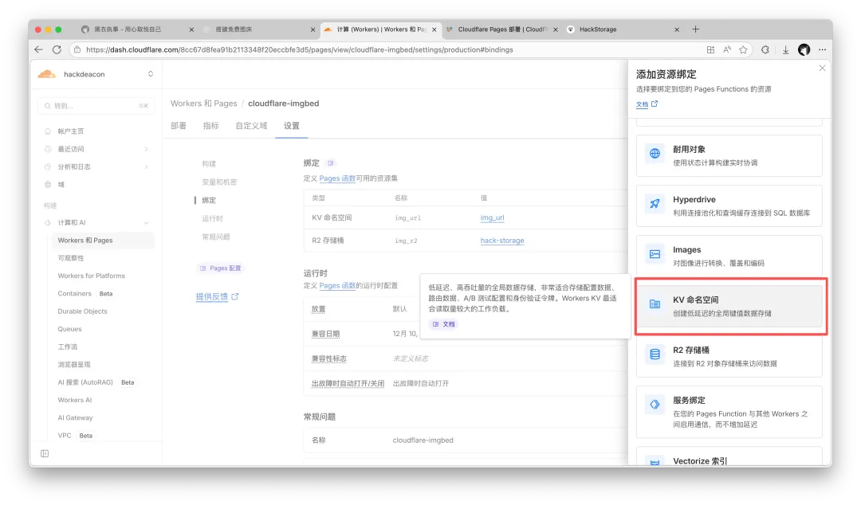Select the 设置 tab

[292, 126]
